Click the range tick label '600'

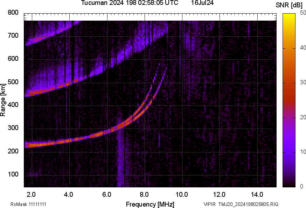[13, 59]
